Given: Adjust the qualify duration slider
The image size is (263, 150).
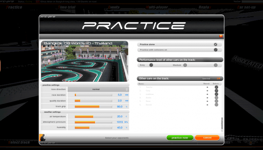Looking at the screenshot, I should tap(93, 101).
